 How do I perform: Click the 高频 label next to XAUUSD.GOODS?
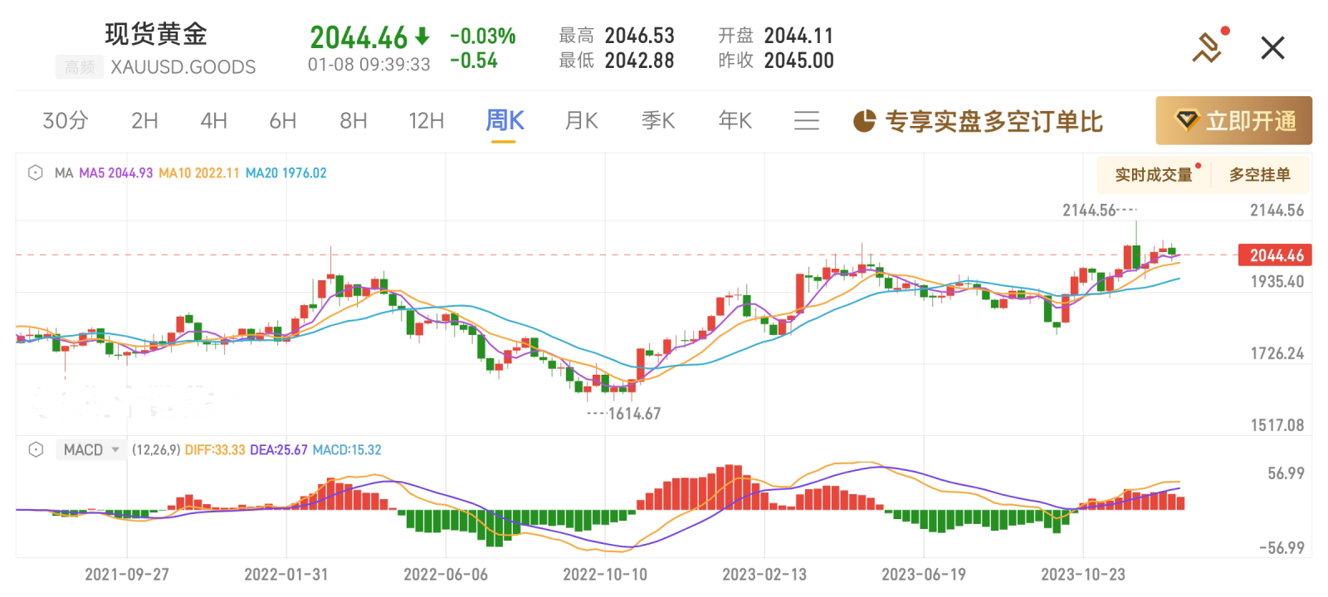coord(80,67)
